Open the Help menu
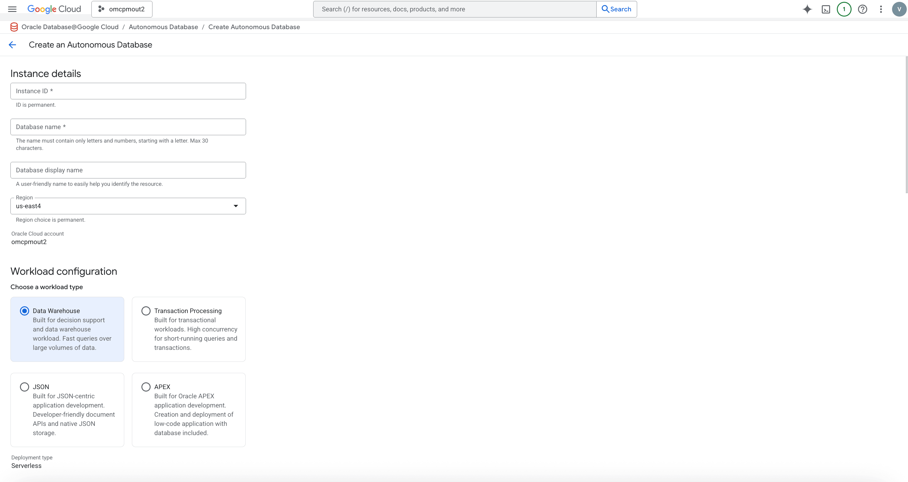 pos(862,9)
